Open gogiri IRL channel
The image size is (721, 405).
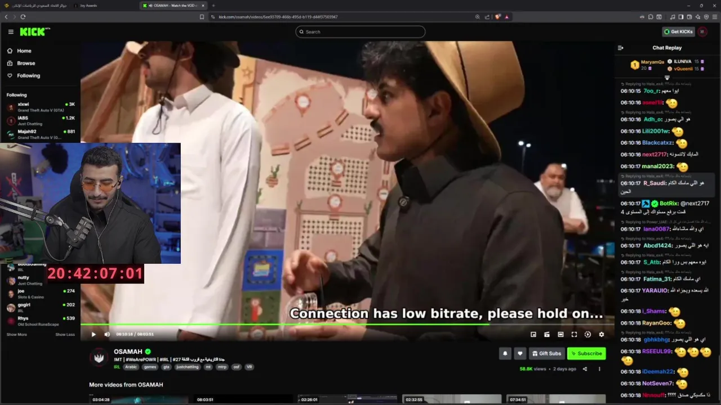point(41,307)
